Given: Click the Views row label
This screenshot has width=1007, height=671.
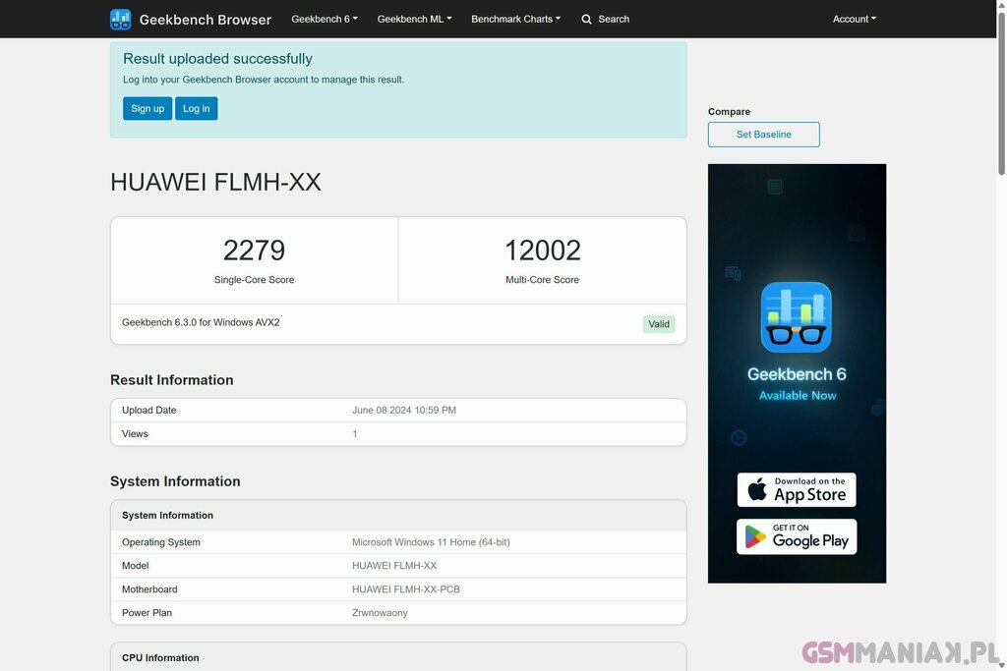Looking at the screenshot, I should [x=135, y=434].
